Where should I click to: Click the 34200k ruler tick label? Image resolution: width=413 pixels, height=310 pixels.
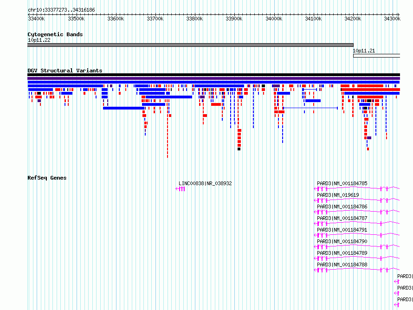pyautogui.click(x=353, y=19)
